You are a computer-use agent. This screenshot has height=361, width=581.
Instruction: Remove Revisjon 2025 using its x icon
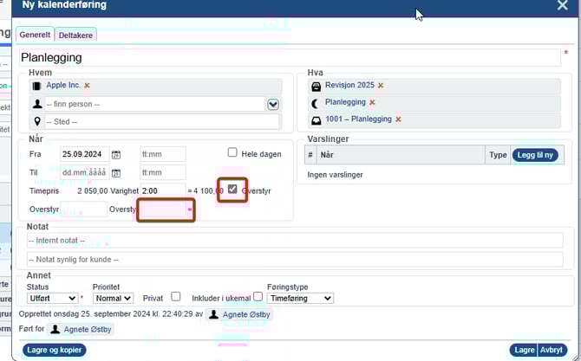tap(381, 86)
